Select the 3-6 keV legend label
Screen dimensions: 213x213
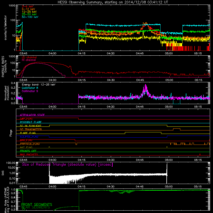pos(27,6)
